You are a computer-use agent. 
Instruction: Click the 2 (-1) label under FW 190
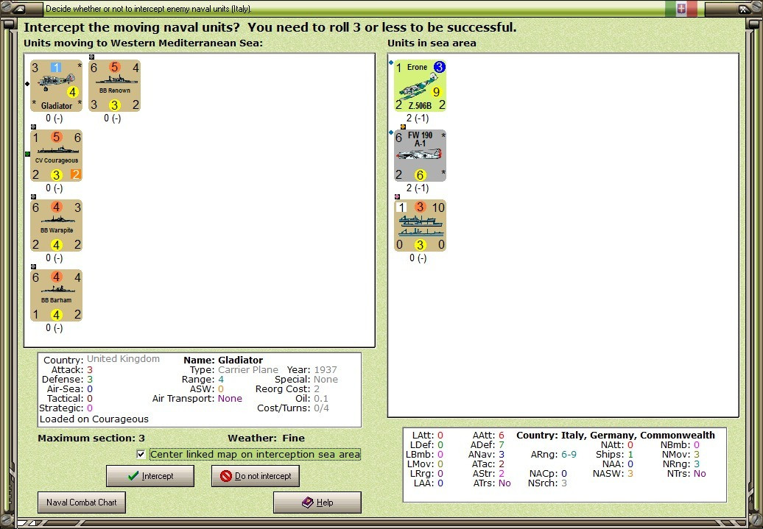[418, 188]
